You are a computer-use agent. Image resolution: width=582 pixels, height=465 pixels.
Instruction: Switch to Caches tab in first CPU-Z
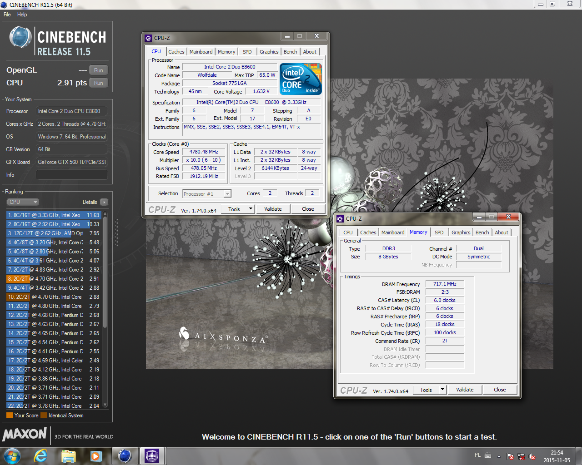click(176, 52)
